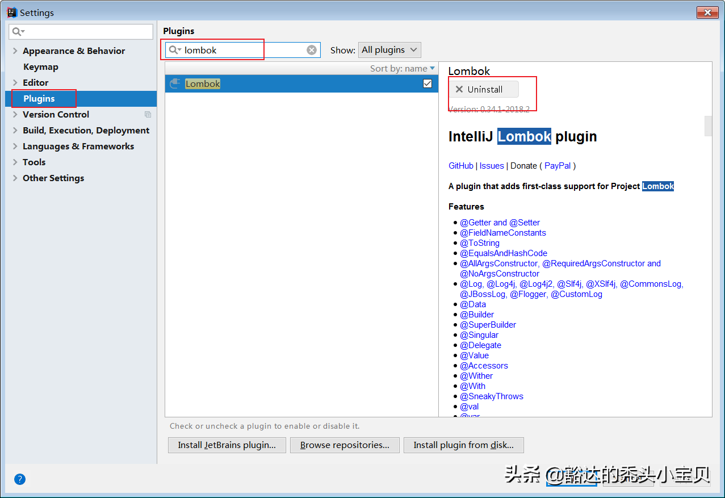Select Languages & Frameworks category

click(x=78, y=147)
